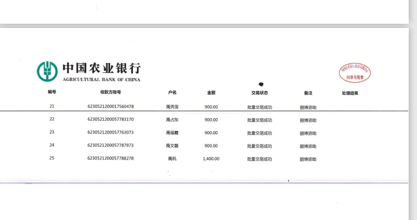Click the green Agricultural Bank logo emblem
417x220 pixels.
click(47, 71)
